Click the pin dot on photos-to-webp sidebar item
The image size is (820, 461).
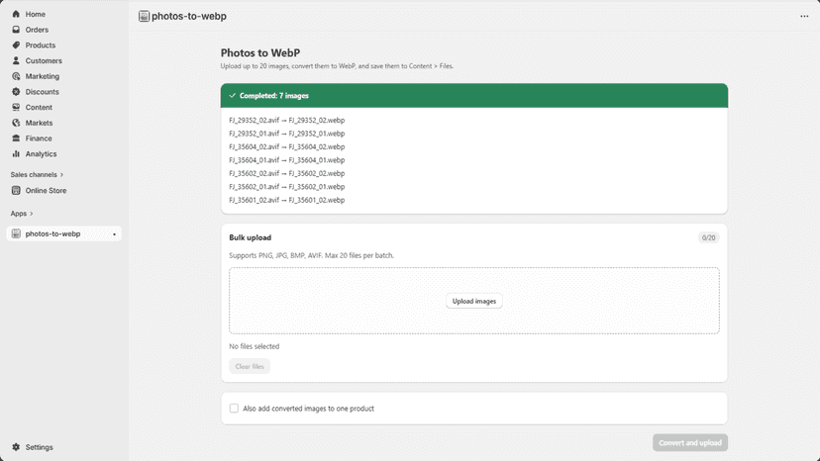[115, 234]
